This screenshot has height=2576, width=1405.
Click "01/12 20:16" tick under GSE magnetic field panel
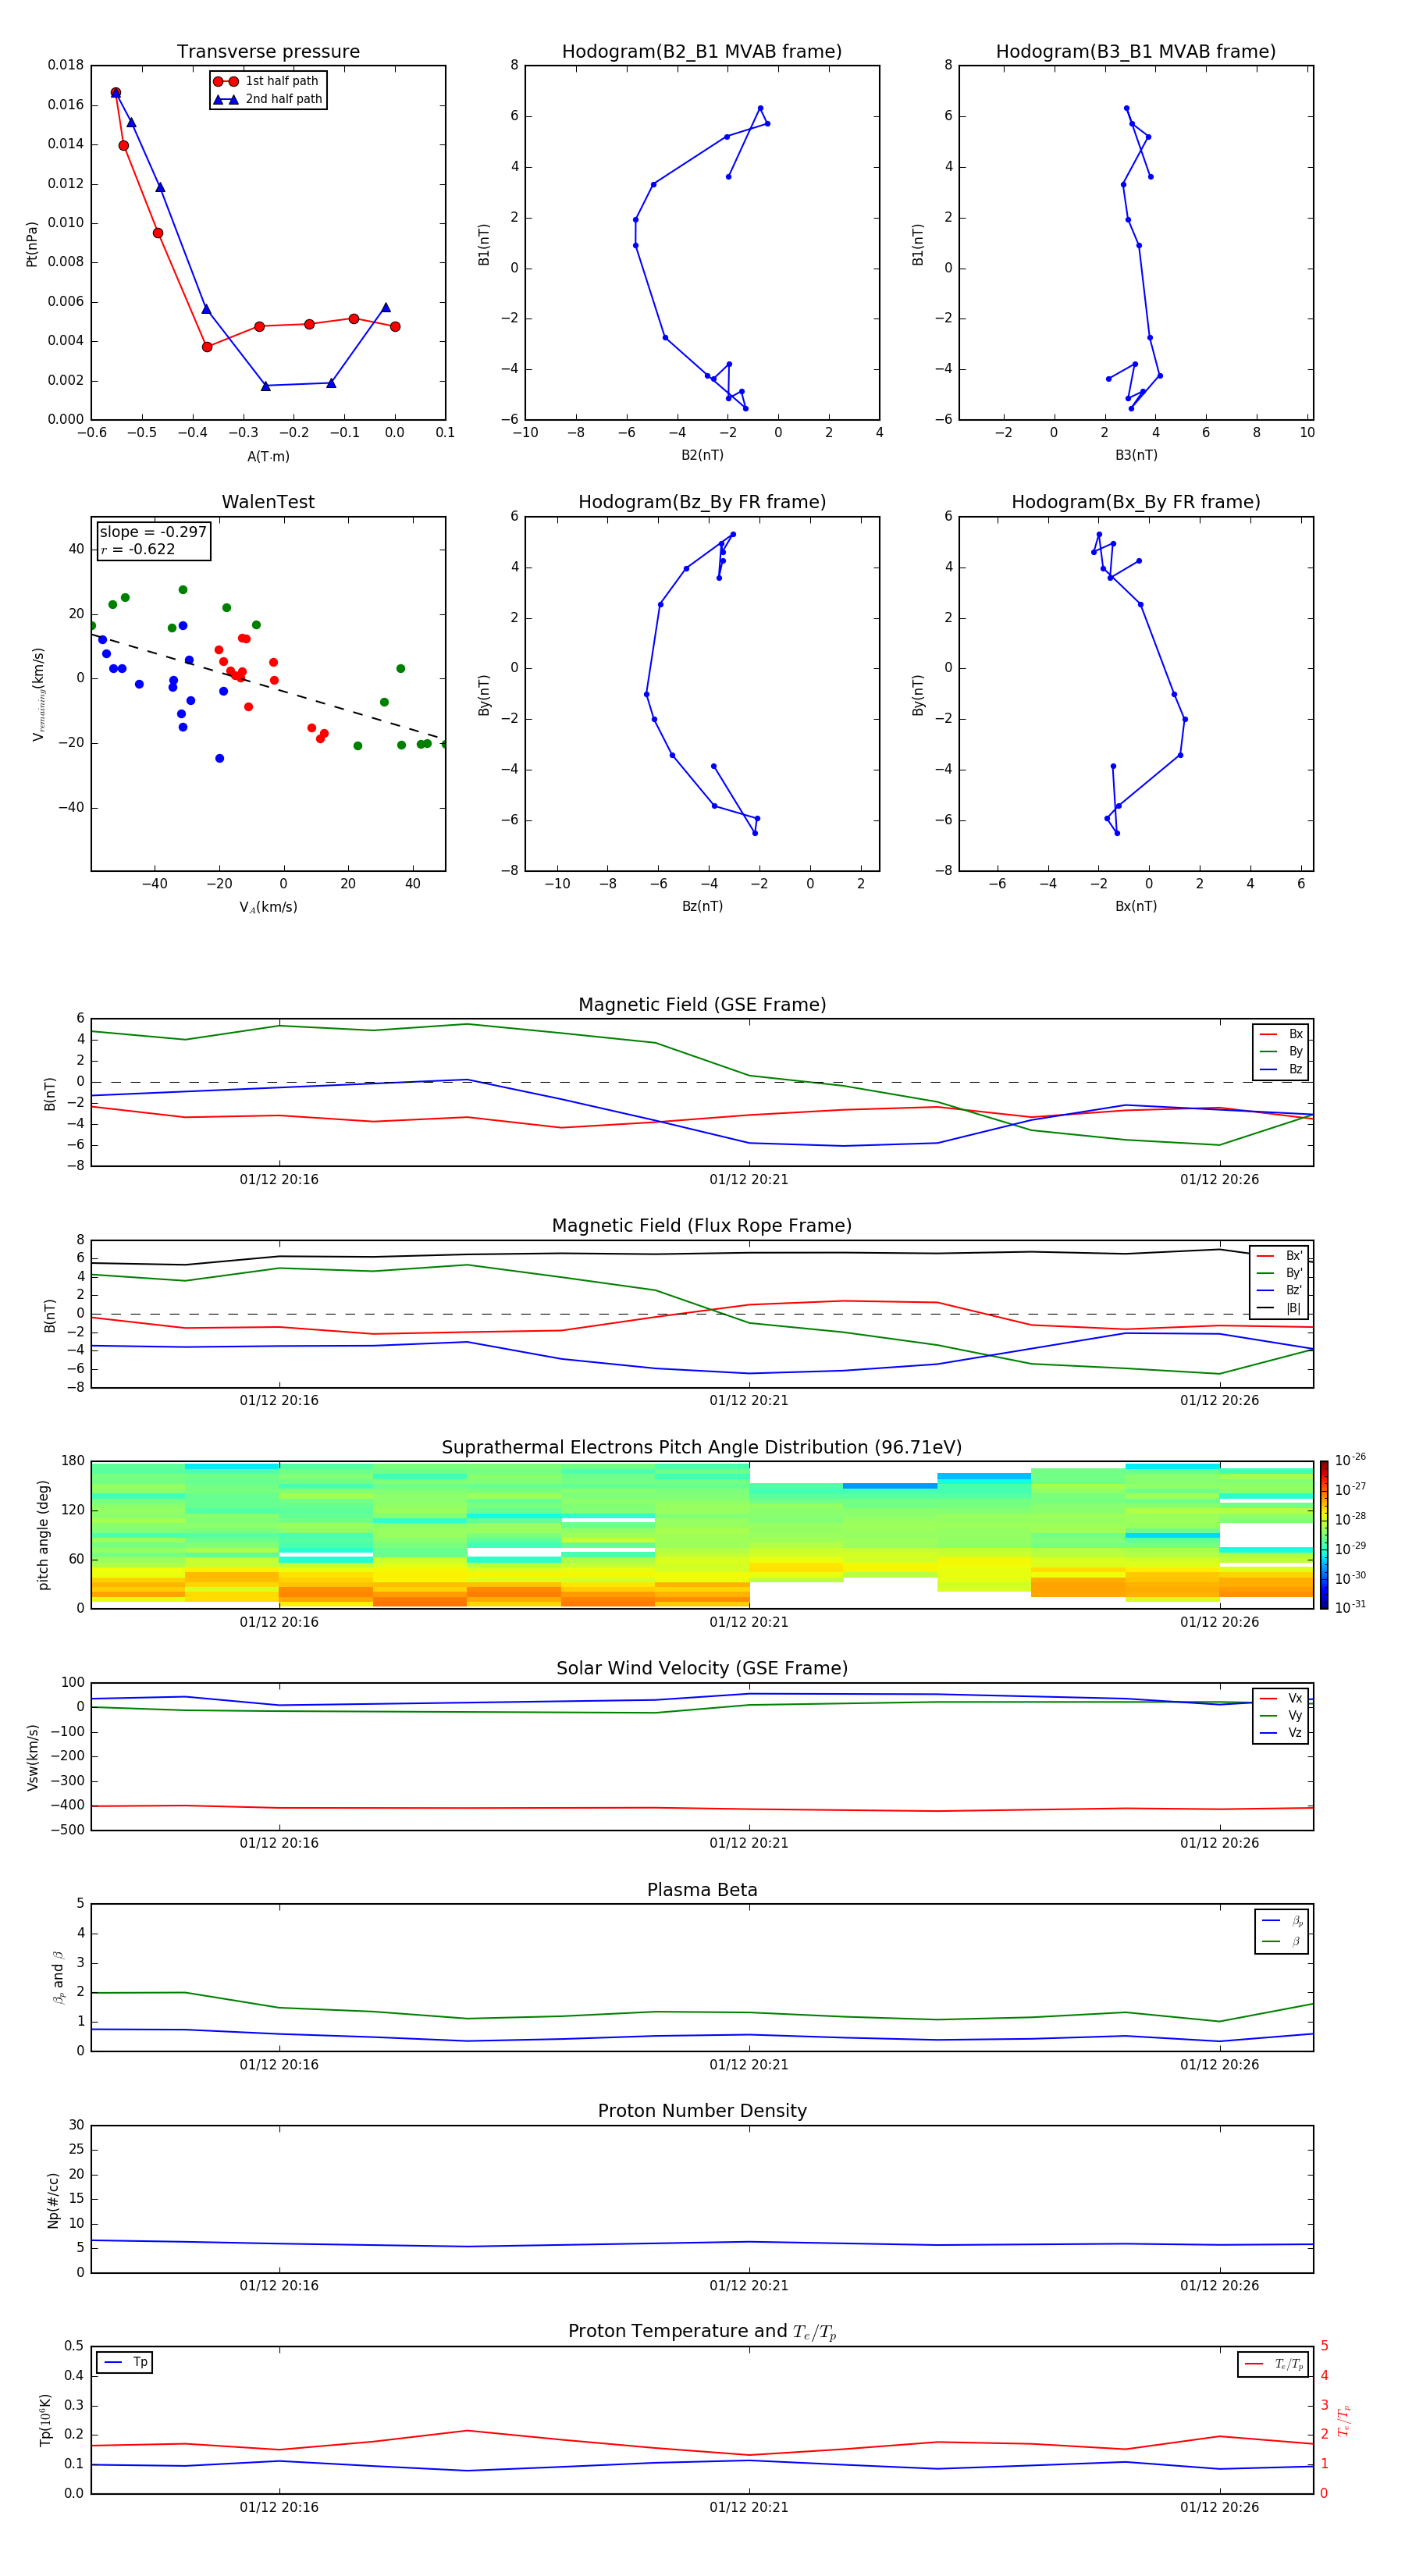pos(279,1180)
